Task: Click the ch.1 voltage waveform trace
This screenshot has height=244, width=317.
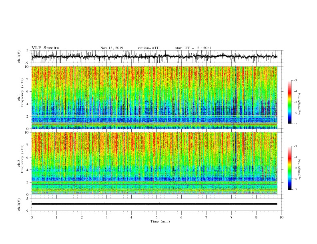Action: pyautogui.click(x=154, y=57)
